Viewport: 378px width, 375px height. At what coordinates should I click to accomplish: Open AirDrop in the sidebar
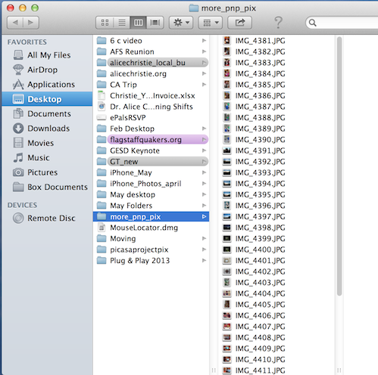coord(47,70)
